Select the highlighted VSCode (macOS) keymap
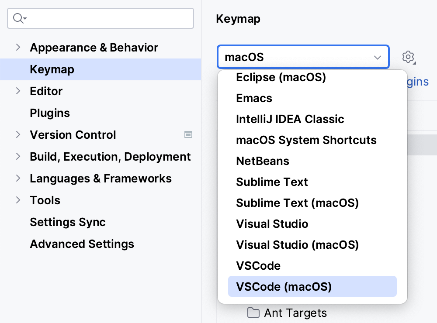 312,286
